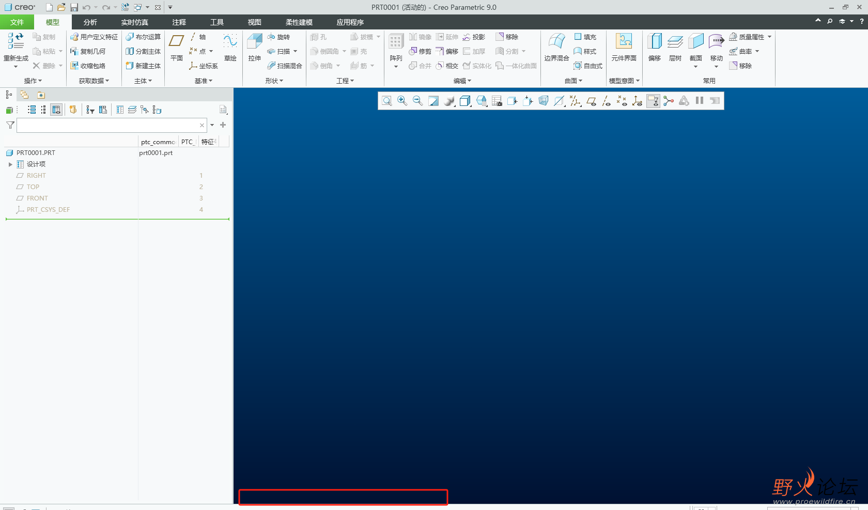Image resolution: width=868 pixels, height=510 pixels.
Task: Toggle datum point display in graphics toolbar
Action: point(622,101)
